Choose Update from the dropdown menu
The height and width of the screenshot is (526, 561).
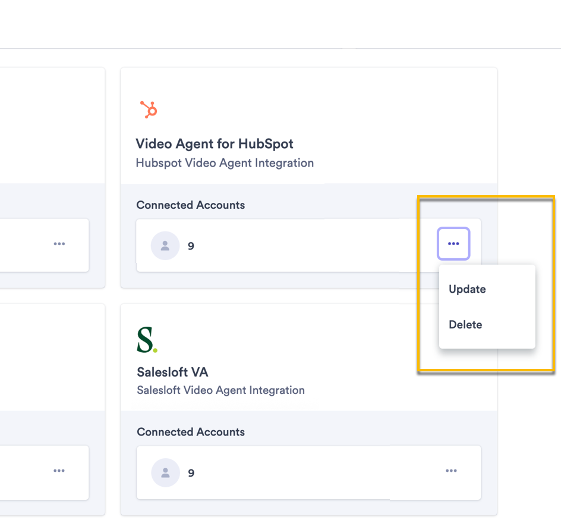[x=467, y=289]
